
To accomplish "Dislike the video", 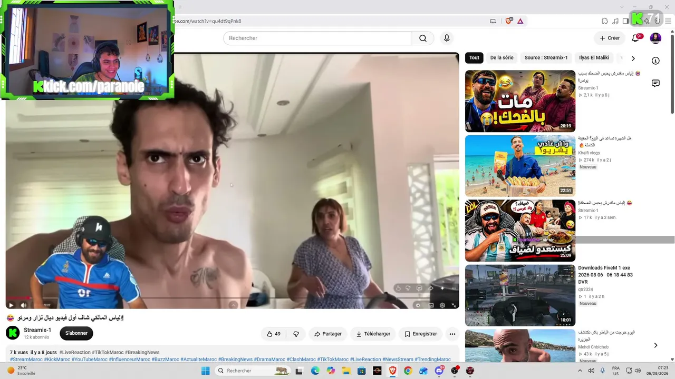I will [296, 334].
